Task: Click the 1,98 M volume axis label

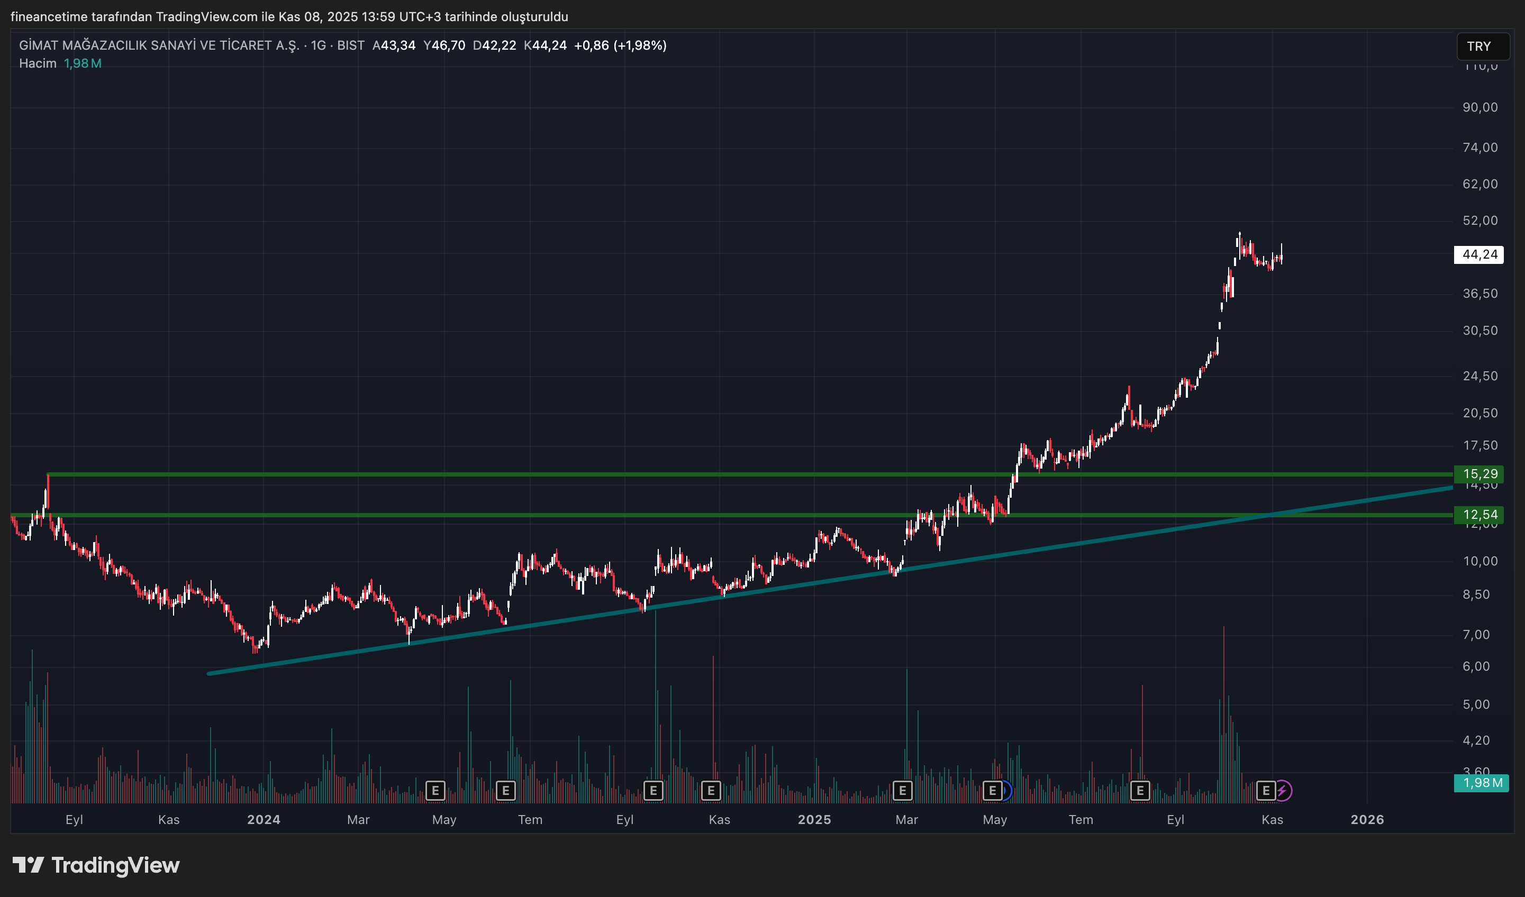Action: pyautogui.click(x=1482, y=783)
